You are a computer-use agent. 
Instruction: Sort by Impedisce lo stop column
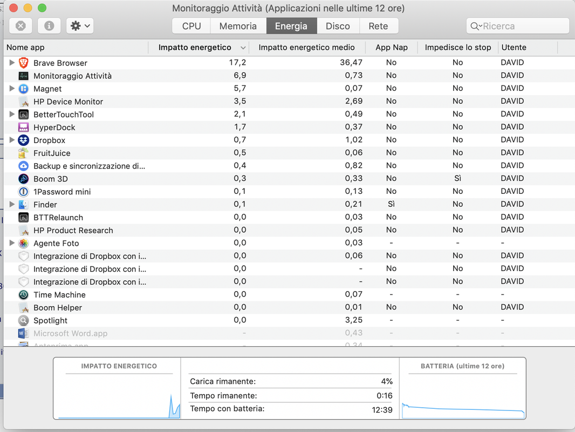click(x=457, y=48)
